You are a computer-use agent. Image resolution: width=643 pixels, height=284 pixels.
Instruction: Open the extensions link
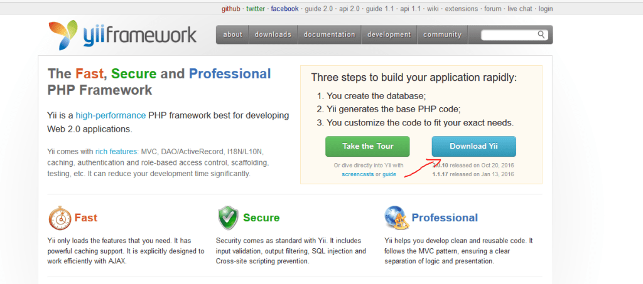click(462, 9)
